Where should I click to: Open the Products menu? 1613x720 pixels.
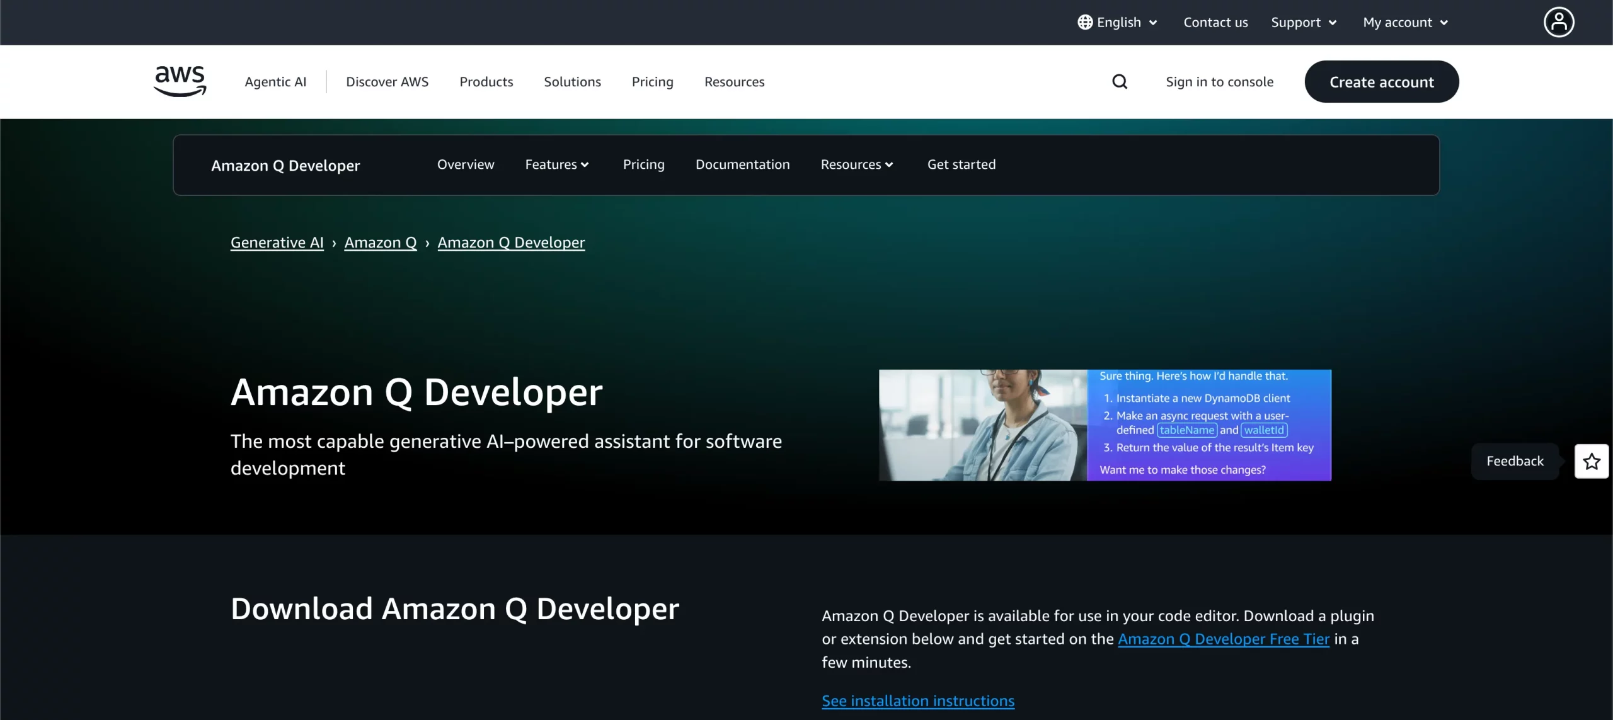(x=486, y=82)
